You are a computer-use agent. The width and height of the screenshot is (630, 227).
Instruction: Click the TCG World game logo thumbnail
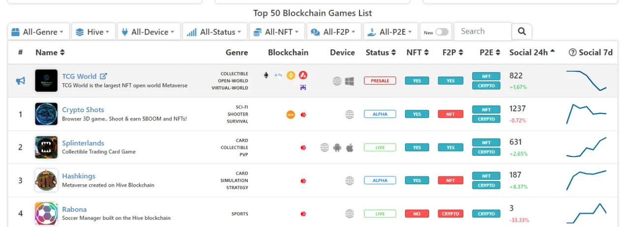click(46, 81)
